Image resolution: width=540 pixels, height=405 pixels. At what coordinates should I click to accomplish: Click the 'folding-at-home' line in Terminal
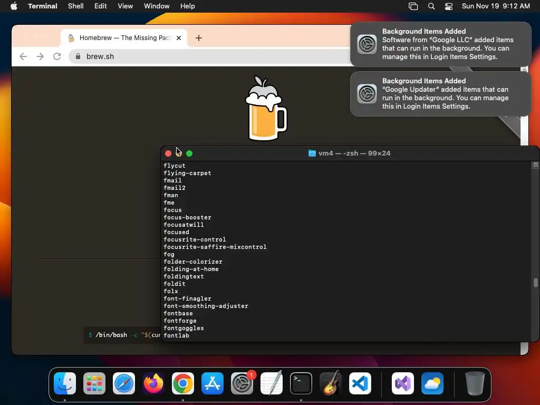[x=191, y=269]
